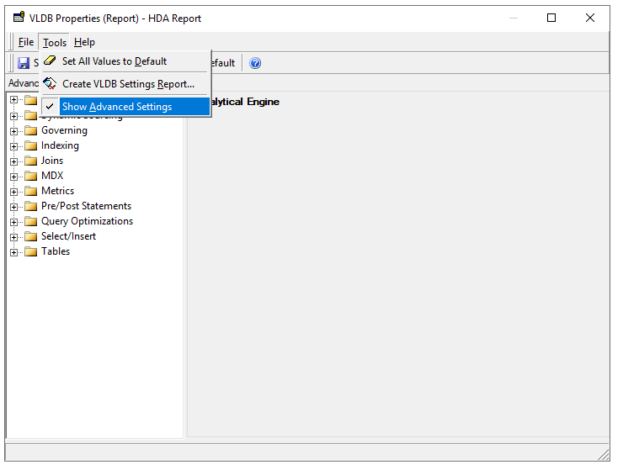Select Create VLDB Settings Report

(x=128, y=84)
